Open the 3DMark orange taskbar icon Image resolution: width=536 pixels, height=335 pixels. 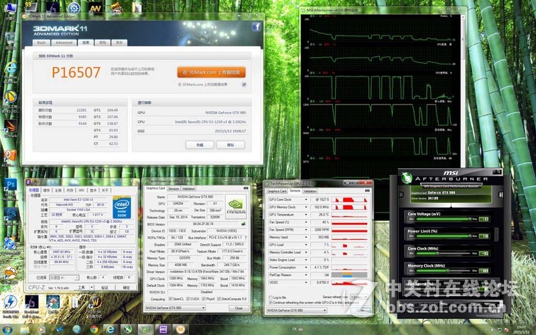tap(180, 330)
